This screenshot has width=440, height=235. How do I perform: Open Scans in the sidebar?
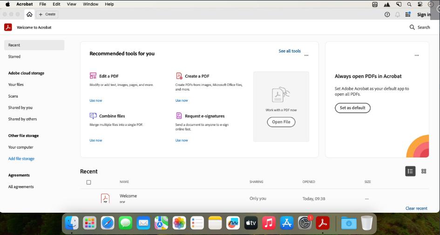click(x=13, y=96)
